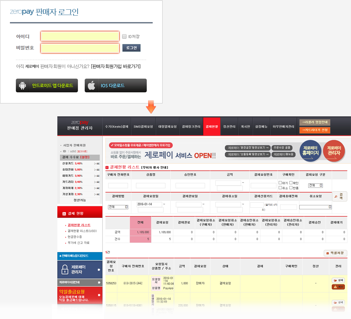Click the 제로페이 매뉴얼 button

pos(284,154)
